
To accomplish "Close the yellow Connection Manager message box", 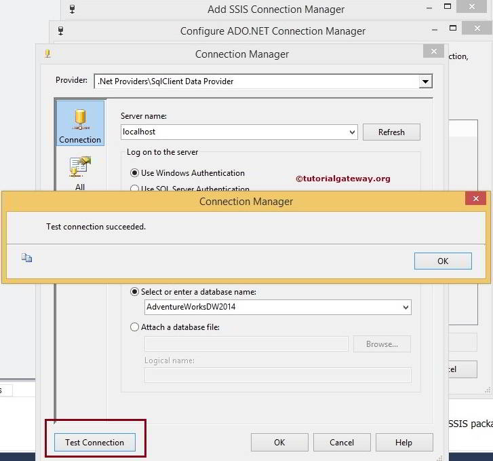I will tap(475, 199).
